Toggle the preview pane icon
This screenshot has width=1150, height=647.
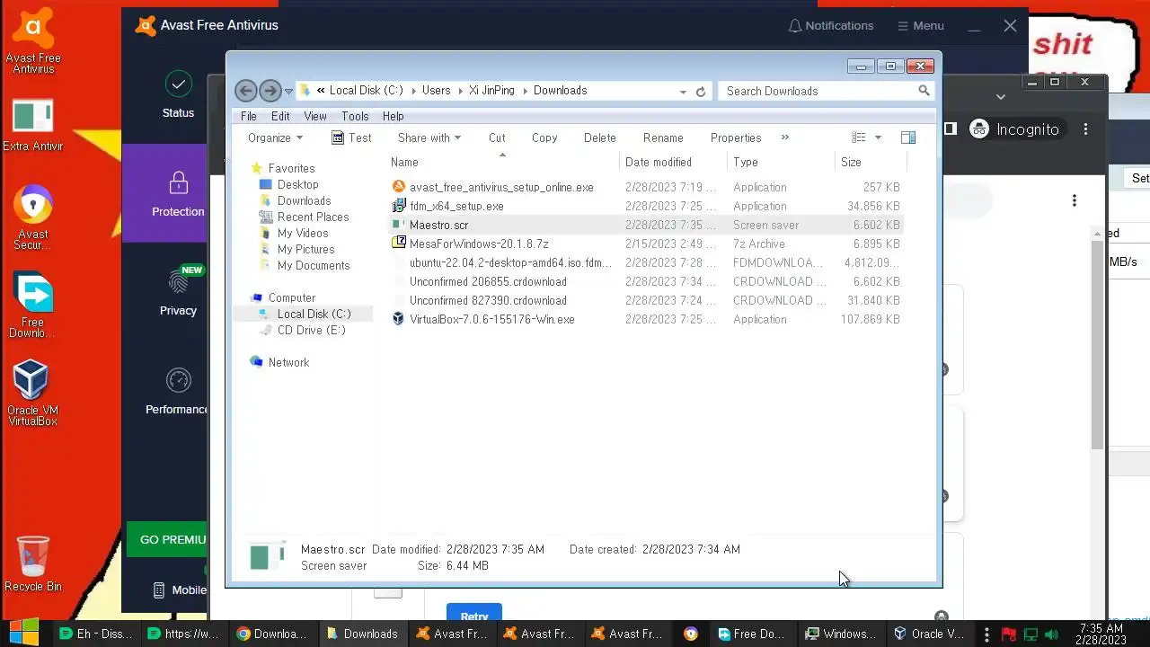908,137
